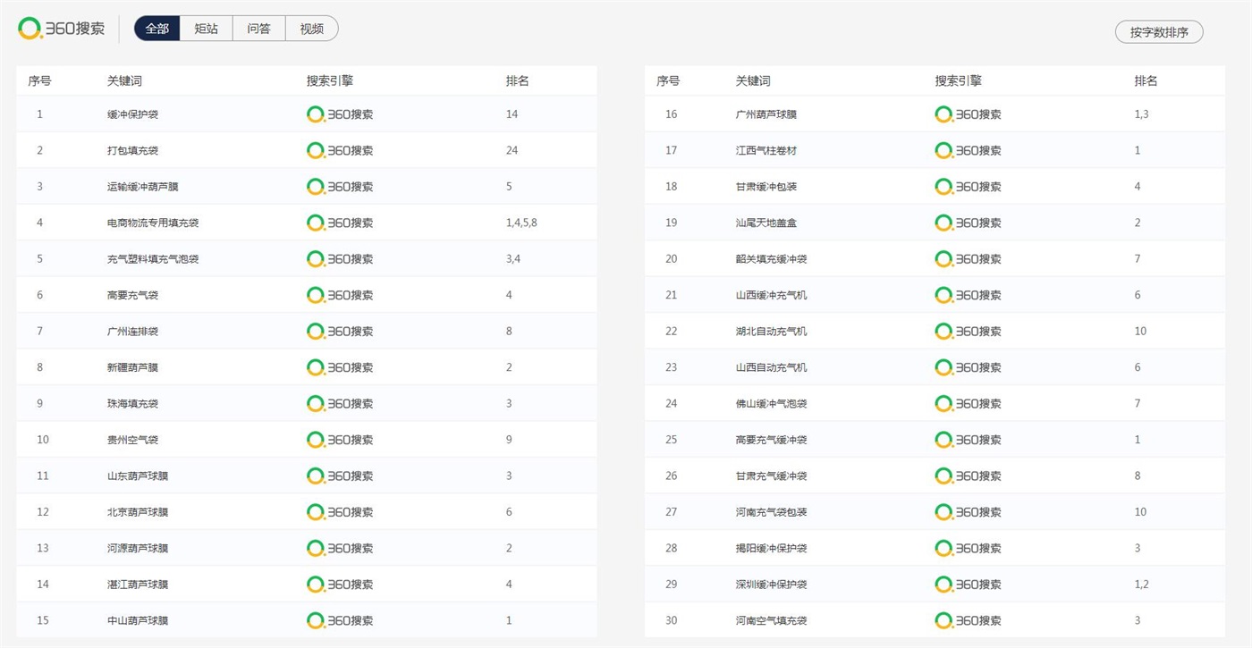Click 360搜索 icon in 广州葫芦球膜 row

point(968,114)
